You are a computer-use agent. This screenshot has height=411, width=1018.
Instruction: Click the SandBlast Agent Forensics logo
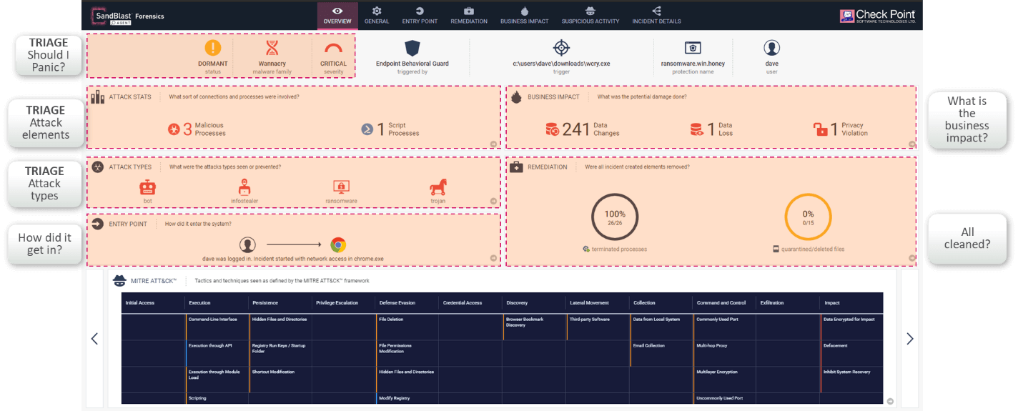click(x=129, y=16)
